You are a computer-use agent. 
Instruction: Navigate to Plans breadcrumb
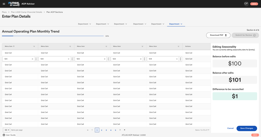[x=4, y=12]
